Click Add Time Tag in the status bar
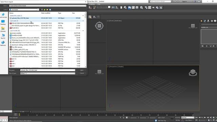 tap(162, 121)
